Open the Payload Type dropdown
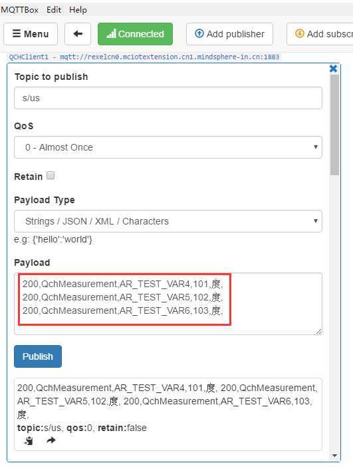This screenshot has width=353, height=467. pos(168,221)
